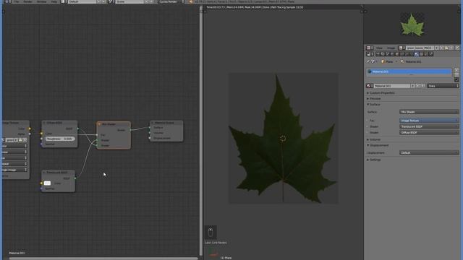Click properties editor type selector icon

370,54
